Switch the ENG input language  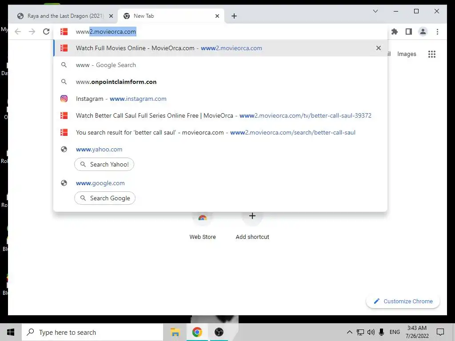[x=395, y=332]
